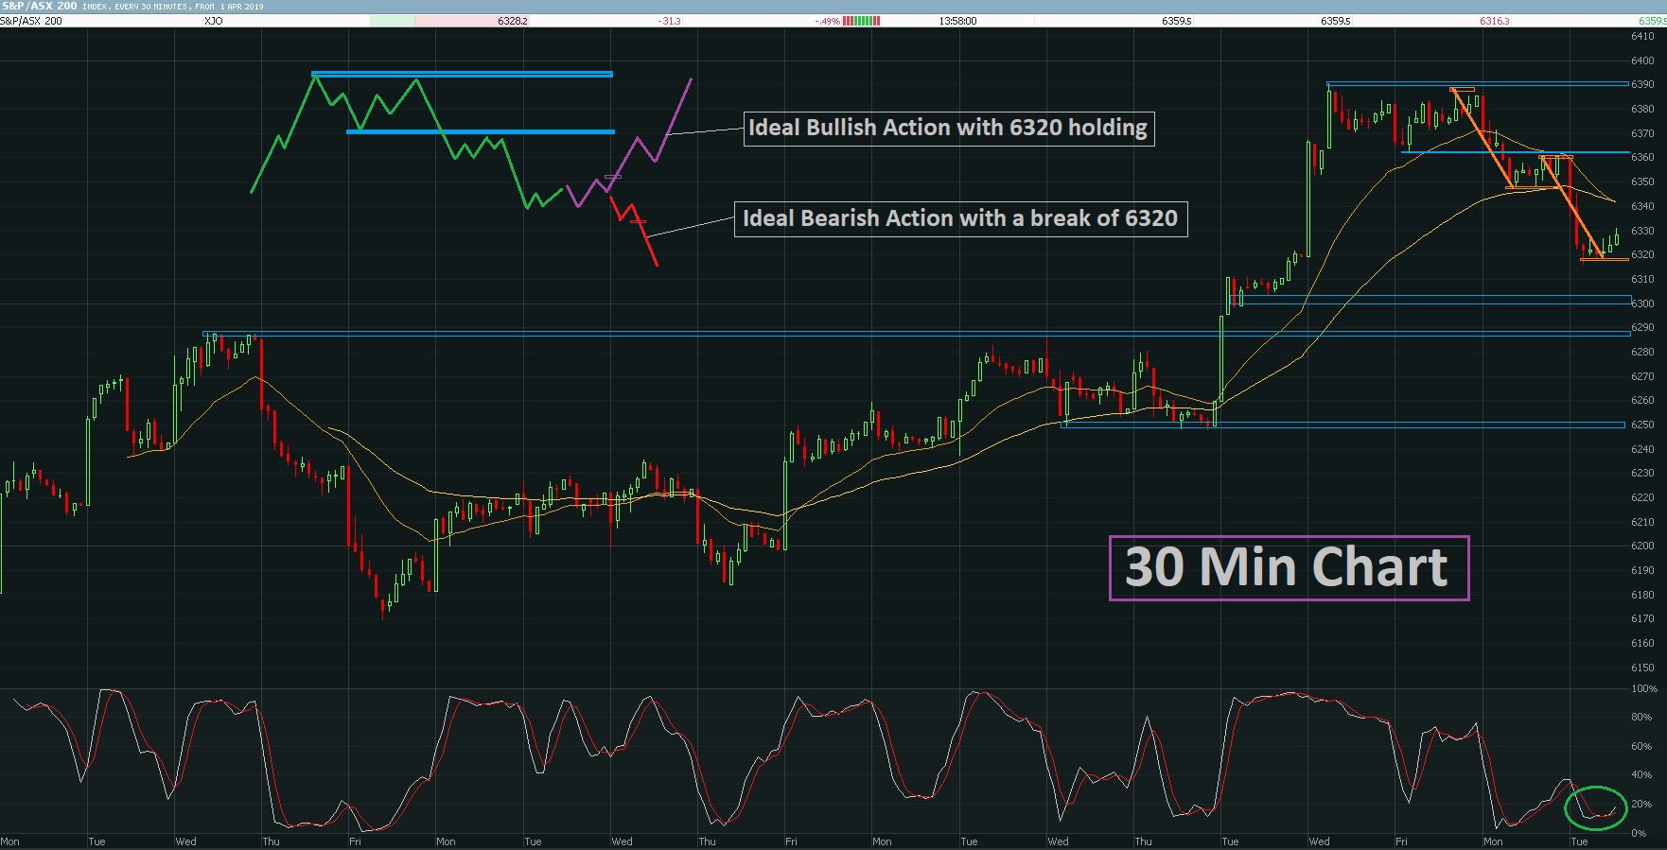Click the 100% mark on the oscillator axis

pos(1645,688)
